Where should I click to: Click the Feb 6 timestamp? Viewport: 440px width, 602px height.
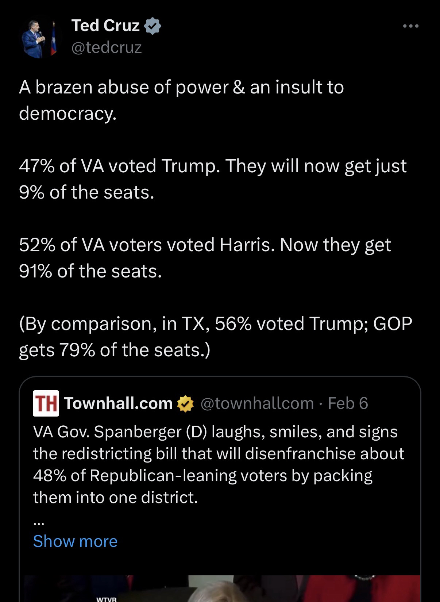(348, 403)
